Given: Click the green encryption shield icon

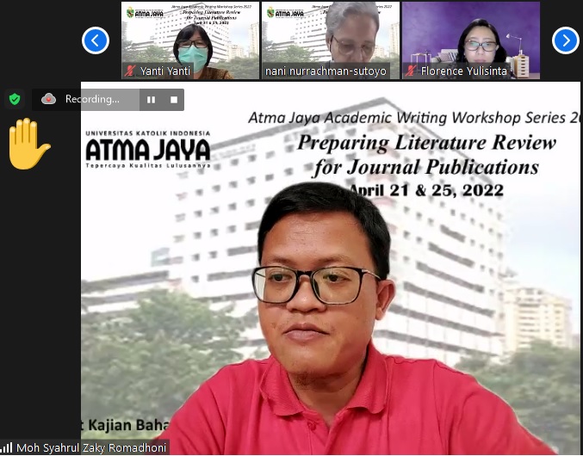Looking at the screenshot, I should (15, 99).
